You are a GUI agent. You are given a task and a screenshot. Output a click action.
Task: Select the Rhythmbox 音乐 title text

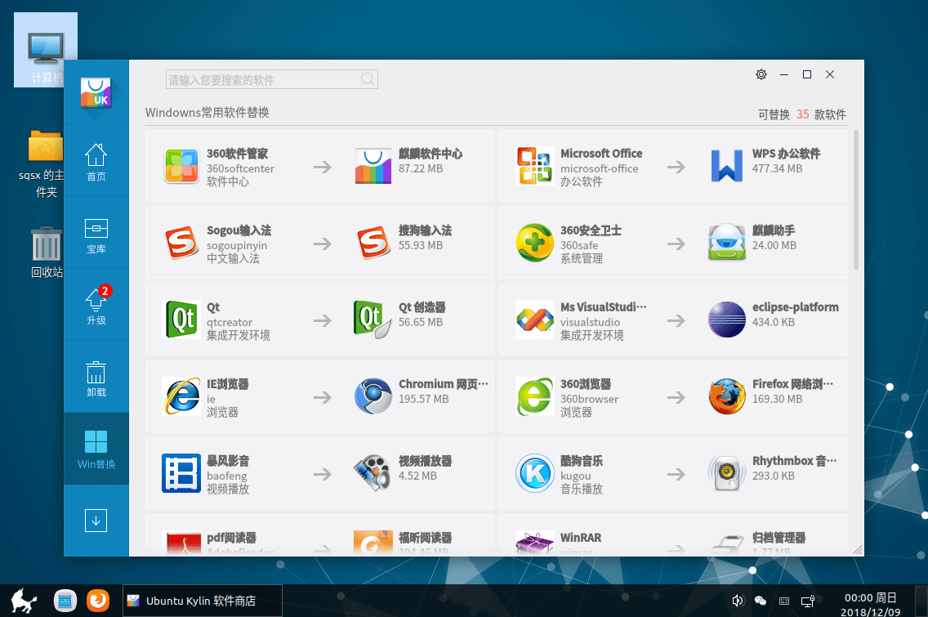click(x=794, y=461)
